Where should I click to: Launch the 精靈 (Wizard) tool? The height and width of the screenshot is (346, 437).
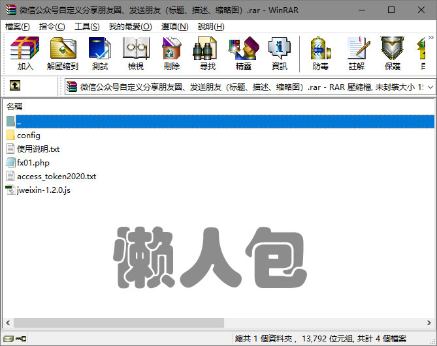(x=244, y=53)
